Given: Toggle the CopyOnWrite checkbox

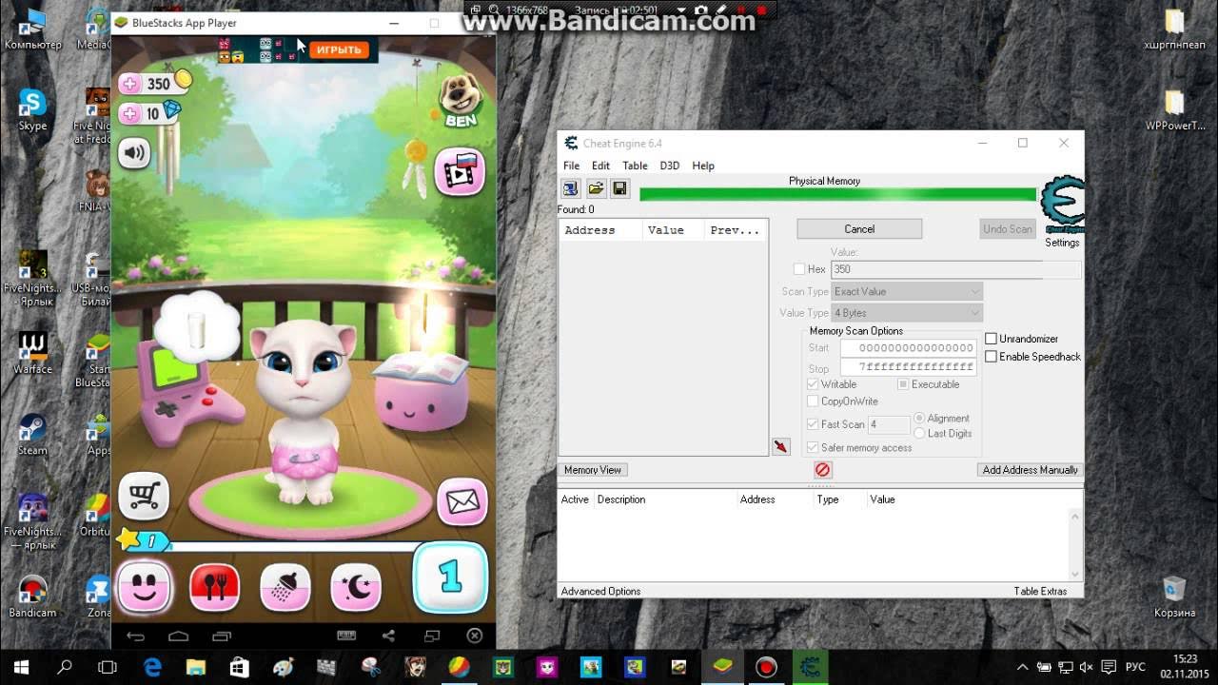Looking at the screenshot, I should [x=813, y=401].
